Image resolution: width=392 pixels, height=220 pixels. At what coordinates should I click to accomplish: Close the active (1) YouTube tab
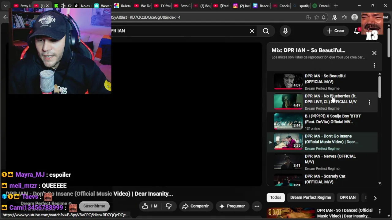click(47, 6)
